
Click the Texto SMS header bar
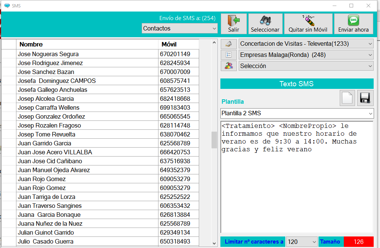(297, 84)
